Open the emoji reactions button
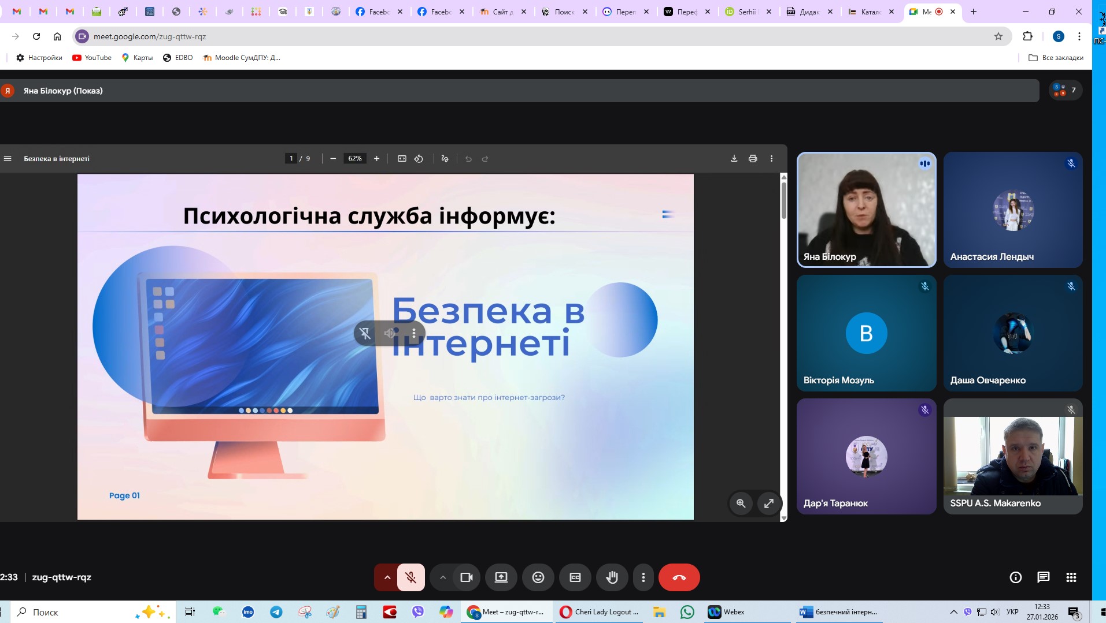Viewport: 1106px width, 623px height. [538, 577]
